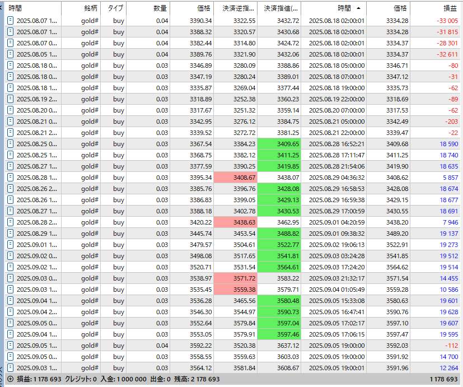Click the deal icon in the -33 005 row
The width and height of the screenshot is (463, 387).
10,21
